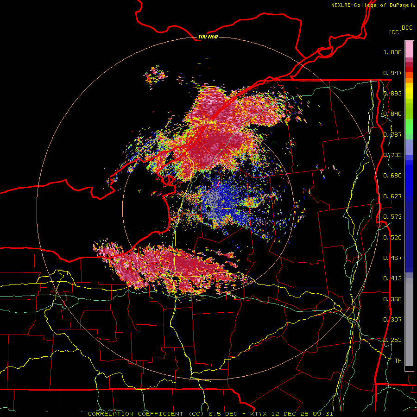Click the bright green segment of color bar
This screenshot has height=417, width=417.
(409, 126)
